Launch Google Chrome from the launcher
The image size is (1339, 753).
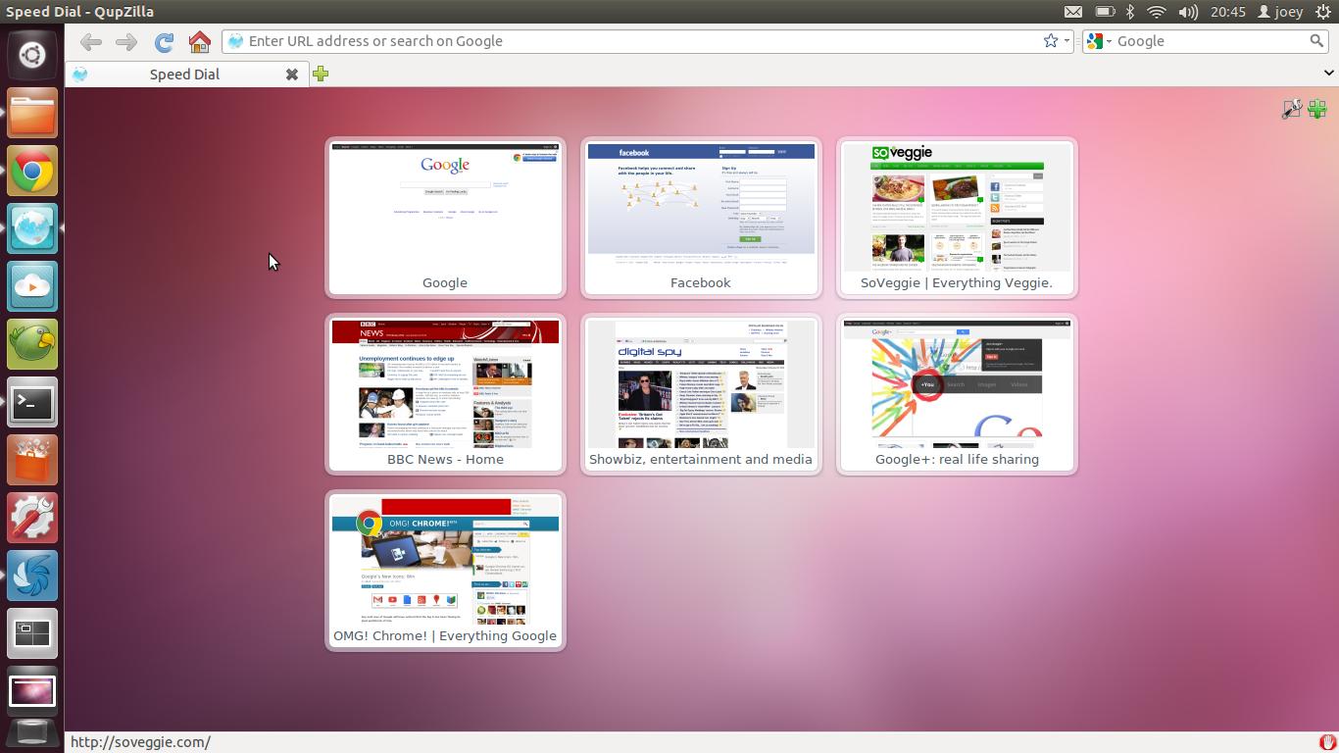(32, 170)
